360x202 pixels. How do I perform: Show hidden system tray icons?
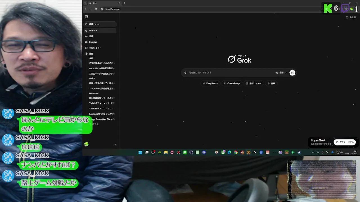tap(313, 152)
